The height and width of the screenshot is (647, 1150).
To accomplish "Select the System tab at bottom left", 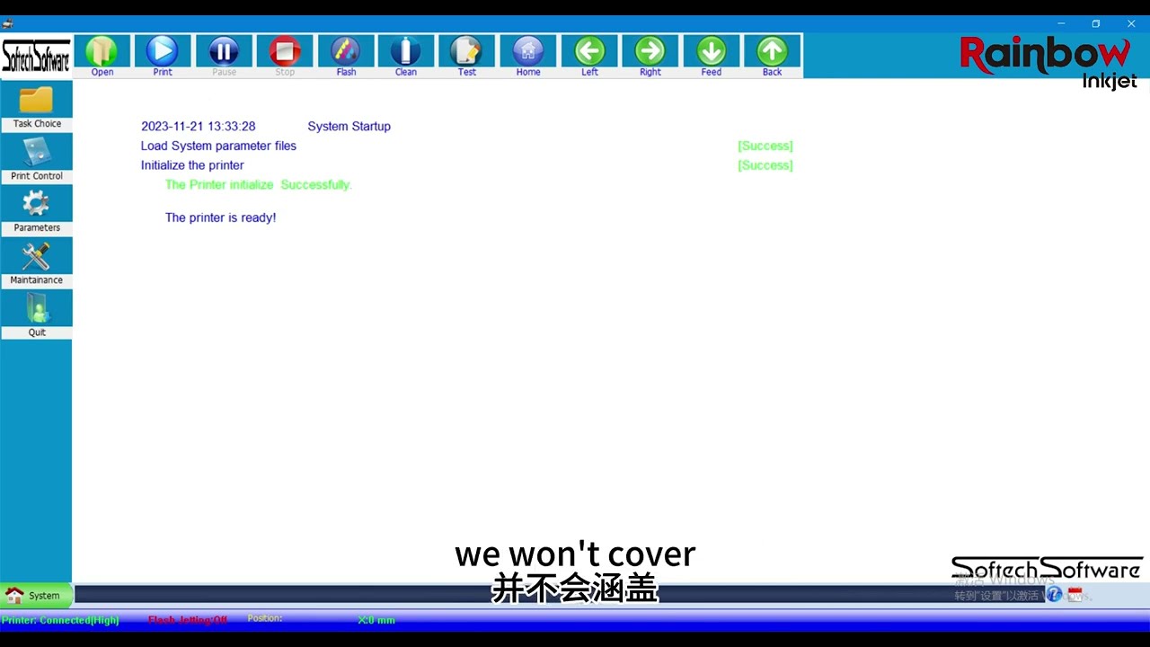I will click(36, 595).
